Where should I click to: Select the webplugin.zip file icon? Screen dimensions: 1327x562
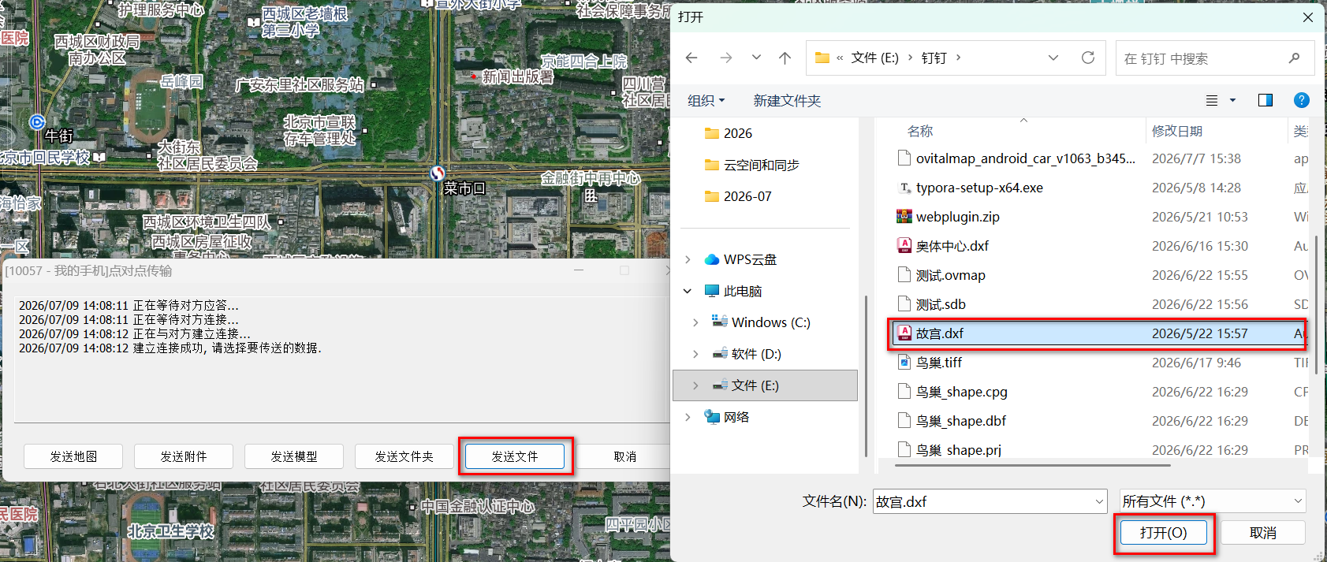click(904, 217)
